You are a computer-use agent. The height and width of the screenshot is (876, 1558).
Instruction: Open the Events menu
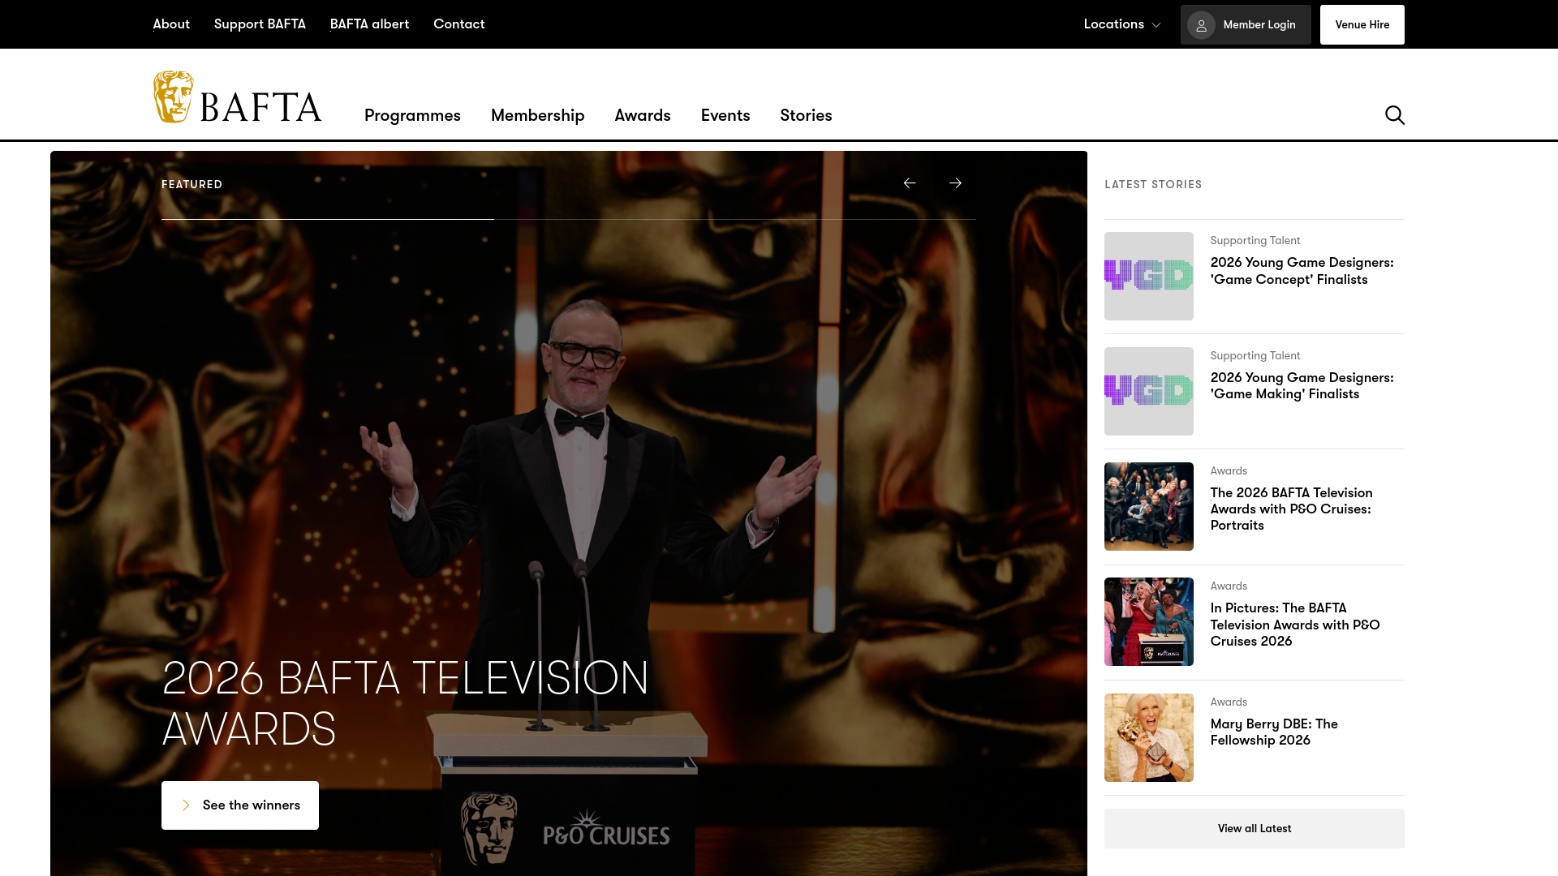pyautogui.click(x=725, y=115)
